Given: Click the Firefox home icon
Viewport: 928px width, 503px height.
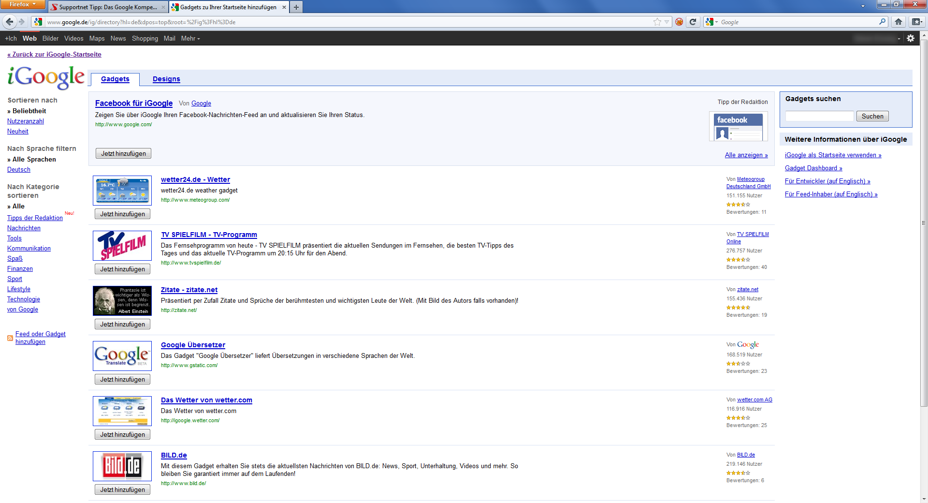Looking at the screenshot, I should tap(898, 22).
